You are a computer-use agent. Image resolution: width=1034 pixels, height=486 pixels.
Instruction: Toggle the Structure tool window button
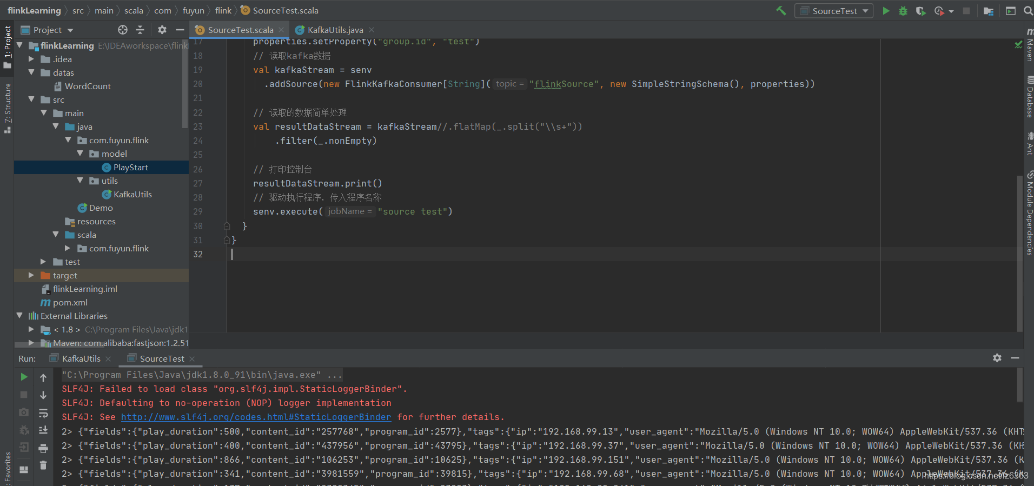[8, 108]
